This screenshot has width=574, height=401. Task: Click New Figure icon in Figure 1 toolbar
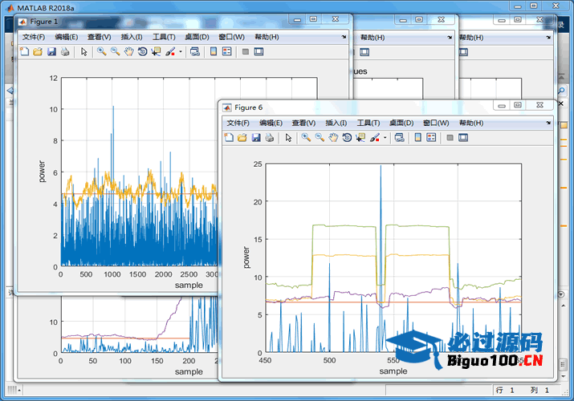(x=24, y=51)
